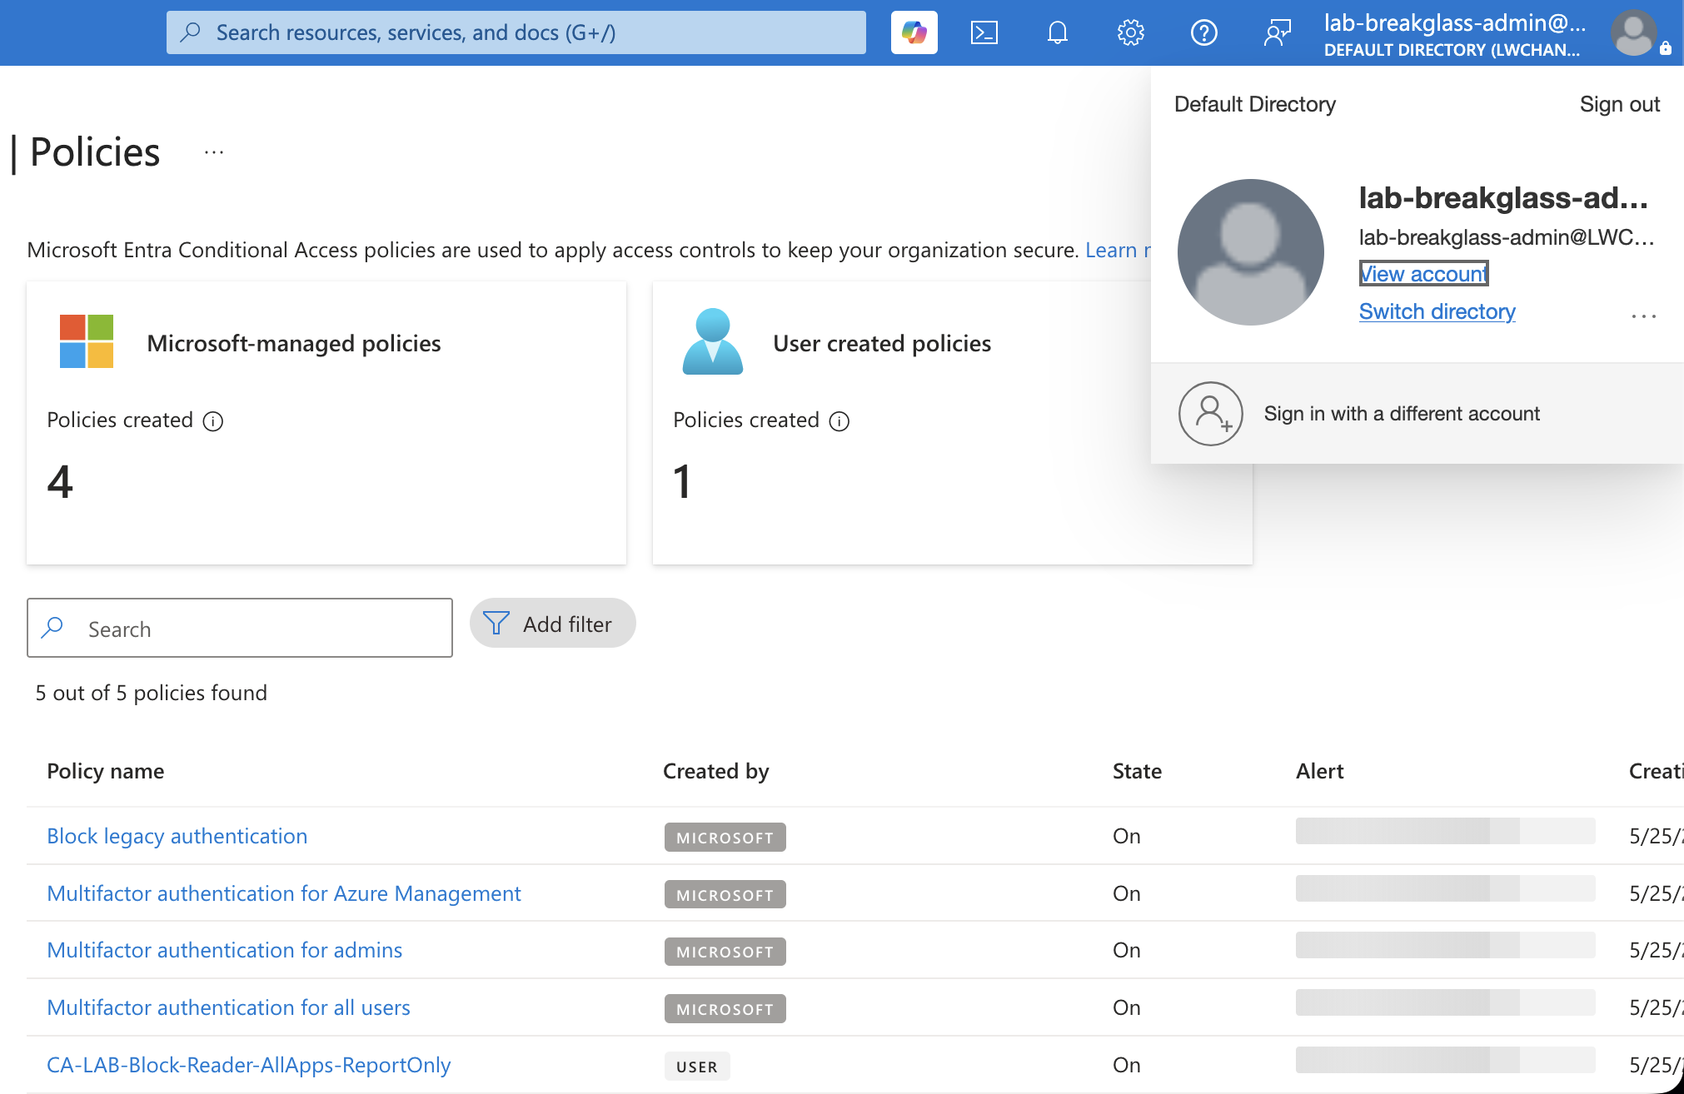Click the Microsoft-managed policies card title
Viewport: 1684px width, 1094px height.
tap(293, 343)
